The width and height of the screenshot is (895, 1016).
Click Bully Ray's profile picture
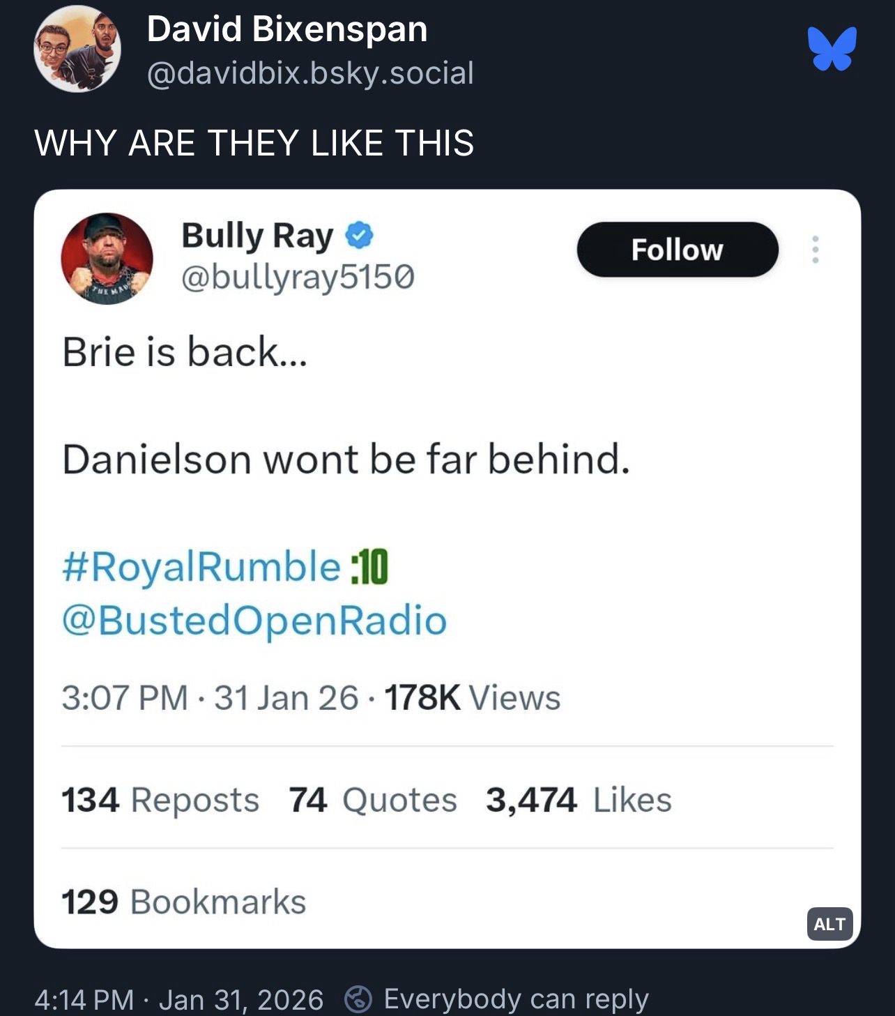coord(107,259)
